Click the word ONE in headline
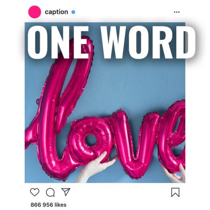The width and height of the screenshot is (210, 210). click(x=58, y=42)
